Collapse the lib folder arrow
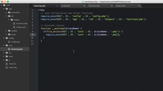The width and height of the screenshot is (163, 91). pyautogui.click(x=6, y=16)
